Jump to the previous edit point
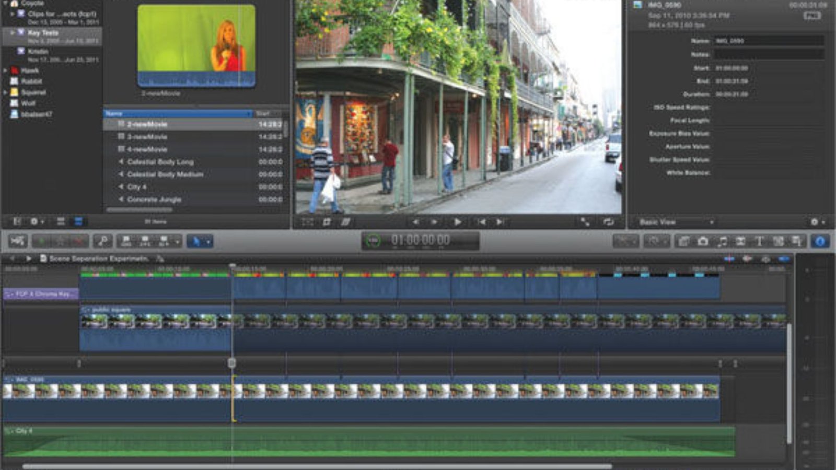This screenshot has width=836, height=470. pos(481,222)
